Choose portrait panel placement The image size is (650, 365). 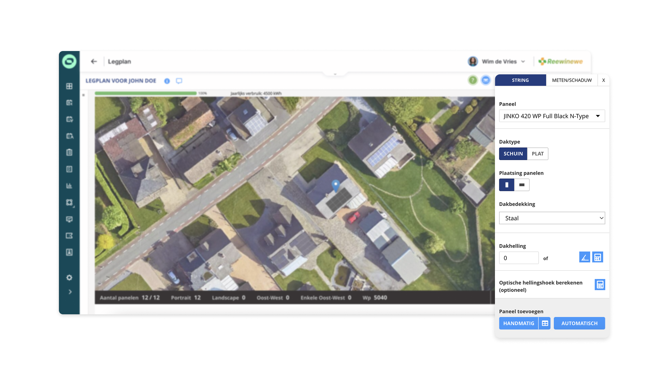(506, 185)
